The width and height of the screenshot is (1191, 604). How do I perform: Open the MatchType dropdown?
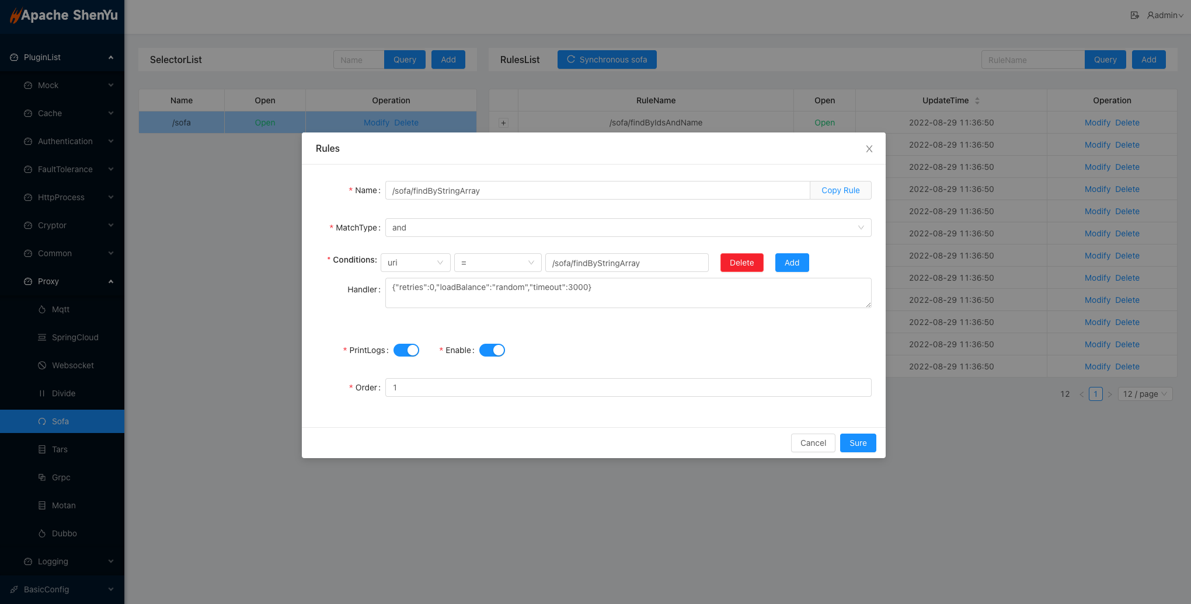[x=628, y=228]
